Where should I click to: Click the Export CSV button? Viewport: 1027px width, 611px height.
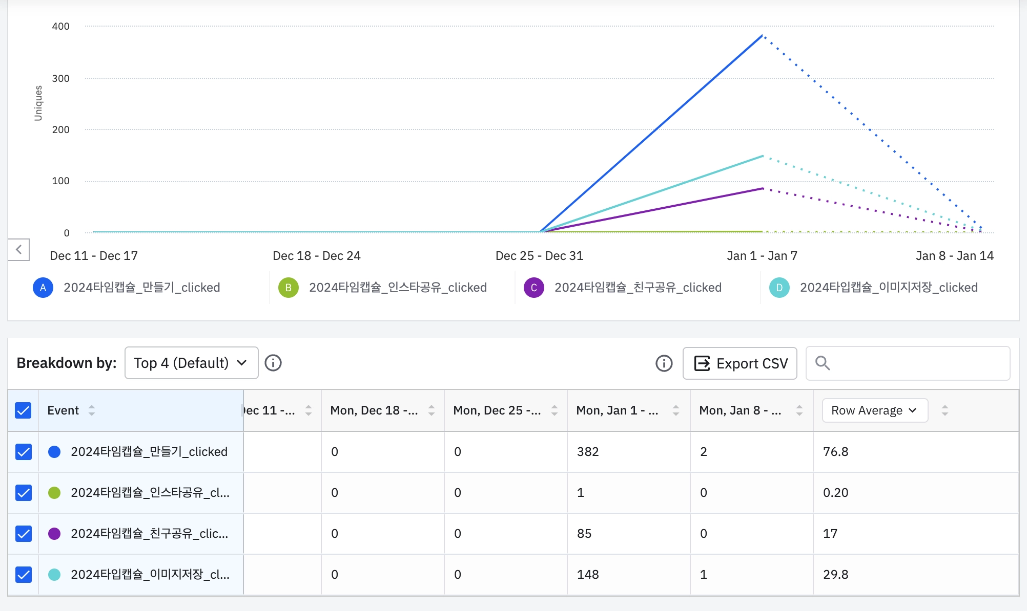click(x=740, y=363)
